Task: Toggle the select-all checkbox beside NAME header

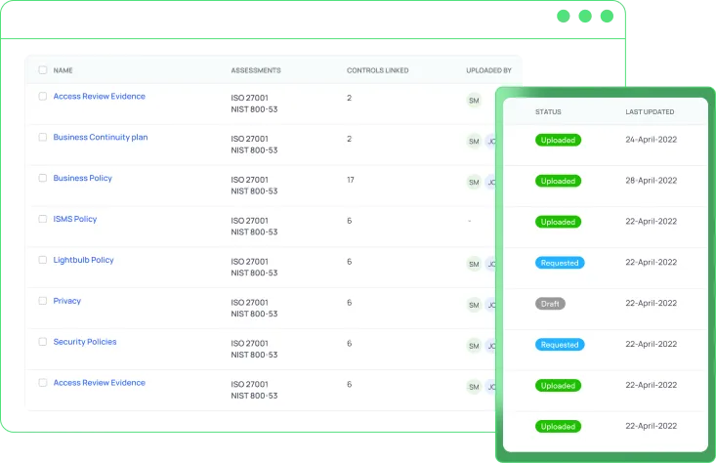Action: (x=43, y=70)
